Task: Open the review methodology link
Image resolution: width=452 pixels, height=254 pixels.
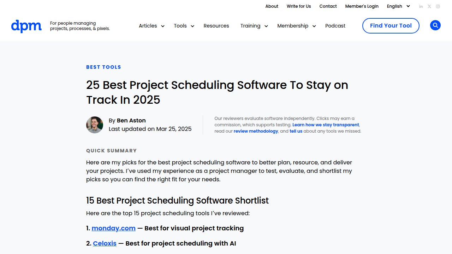Action: 256,131
